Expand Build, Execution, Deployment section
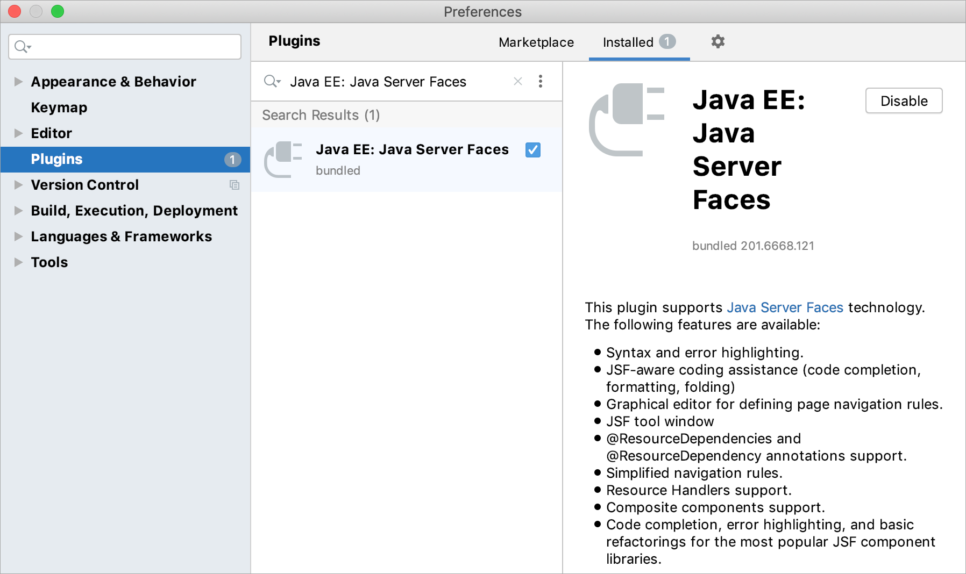966x574 pixels. tap(18, 211)
